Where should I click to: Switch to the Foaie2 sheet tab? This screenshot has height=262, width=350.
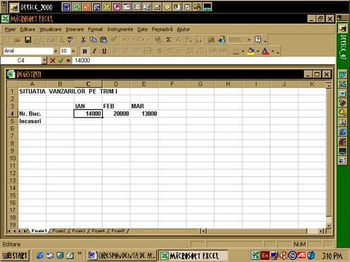pos(58,231)
